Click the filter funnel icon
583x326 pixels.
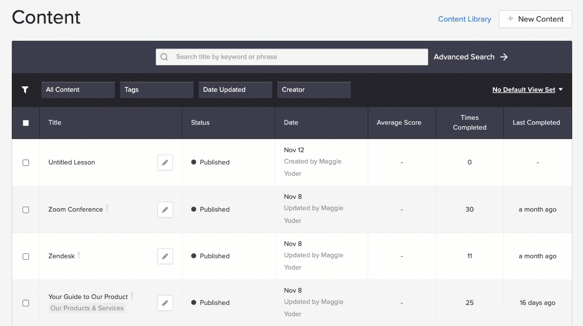point(25,90)
